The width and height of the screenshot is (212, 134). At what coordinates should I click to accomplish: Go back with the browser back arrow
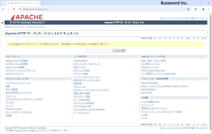(x=3, y=9)
